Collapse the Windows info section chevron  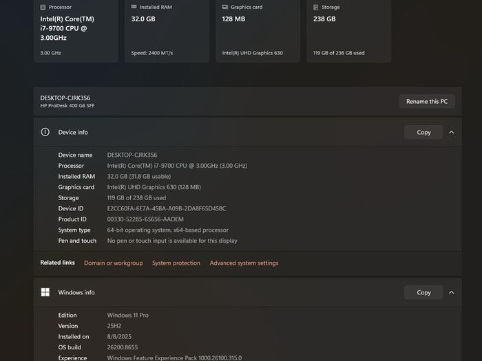452,292
